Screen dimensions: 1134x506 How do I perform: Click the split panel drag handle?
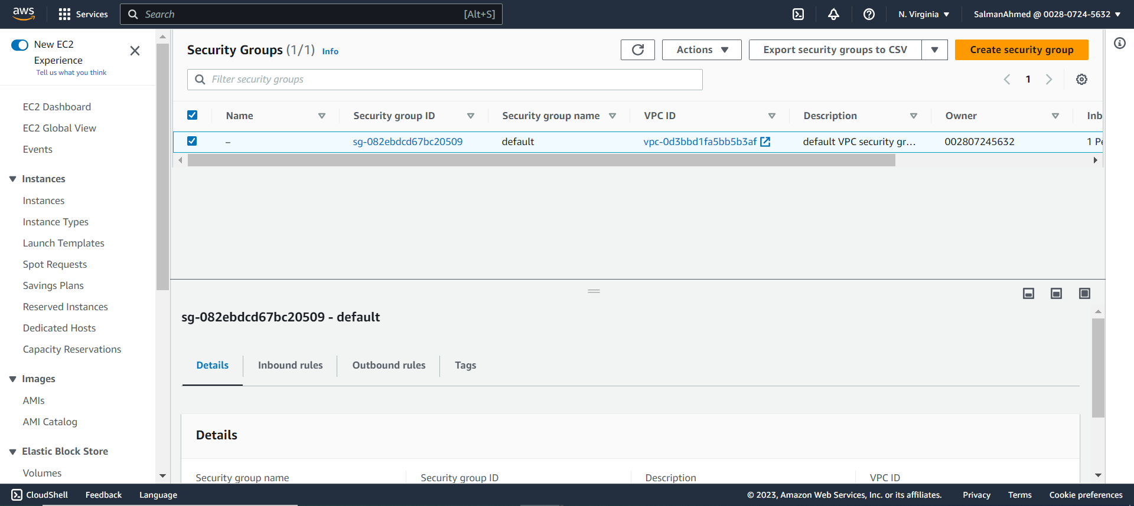point(594,291)
